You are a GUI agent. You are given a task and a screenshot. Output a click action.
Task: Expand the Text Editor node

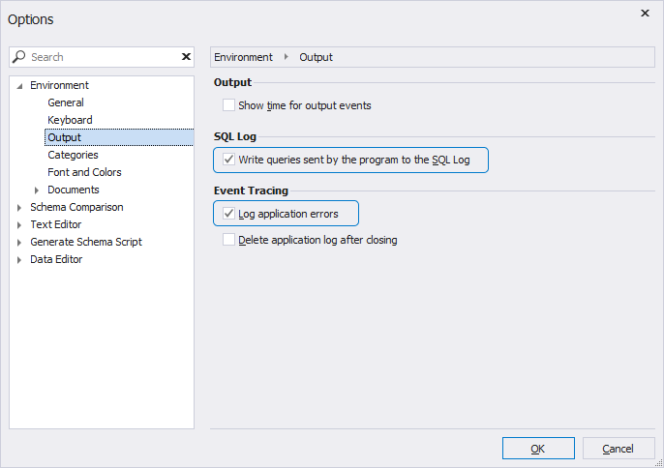(19, 224)
